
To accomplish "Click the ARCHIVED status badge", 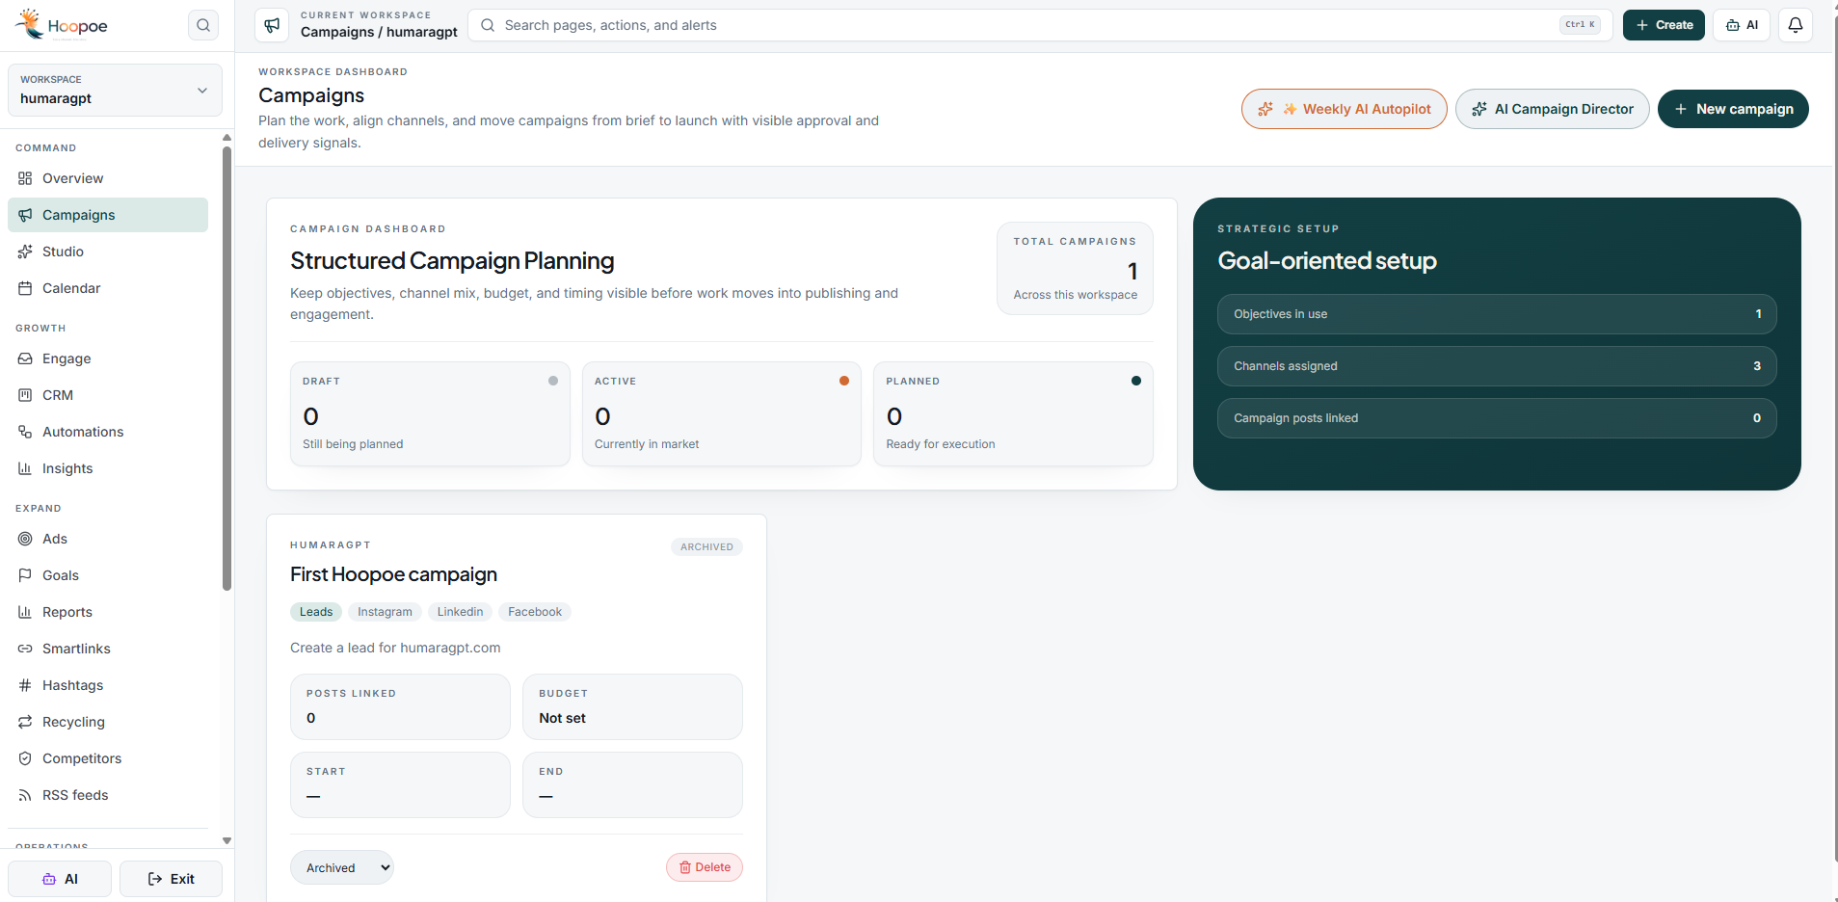I will [706, 546].
